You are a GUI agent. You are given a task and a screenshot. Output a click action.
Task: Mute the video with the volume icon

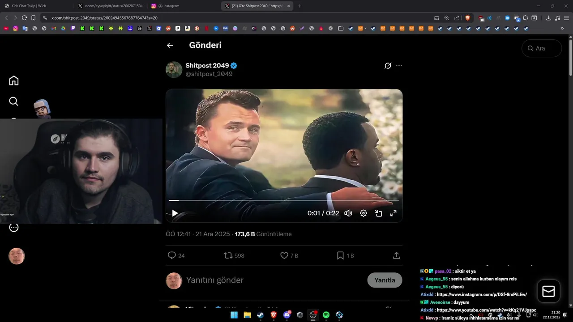coord(348,213)
